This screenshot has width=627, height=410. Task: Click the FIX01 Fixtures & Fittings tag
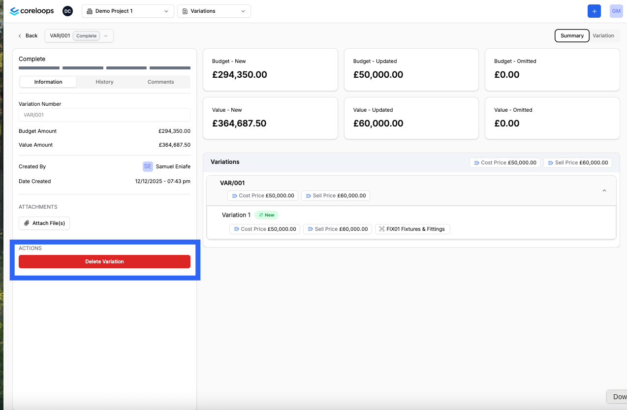coord(412,229)
